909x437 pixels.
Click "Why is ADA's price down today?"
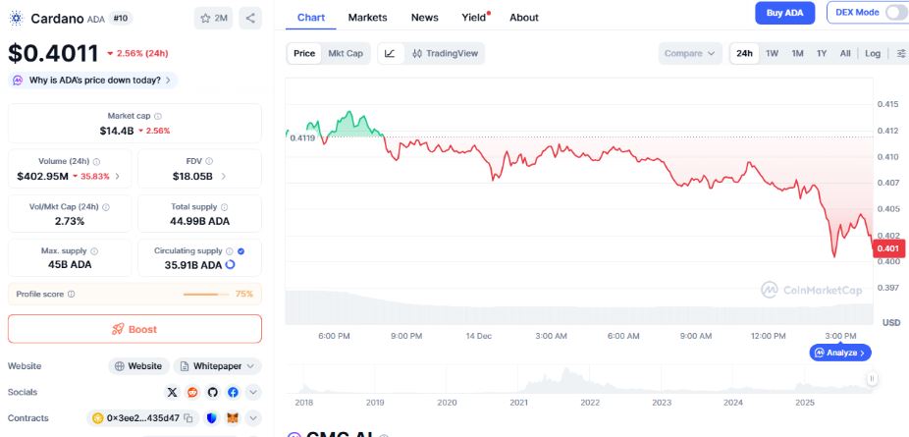click(x=93, y=80)
